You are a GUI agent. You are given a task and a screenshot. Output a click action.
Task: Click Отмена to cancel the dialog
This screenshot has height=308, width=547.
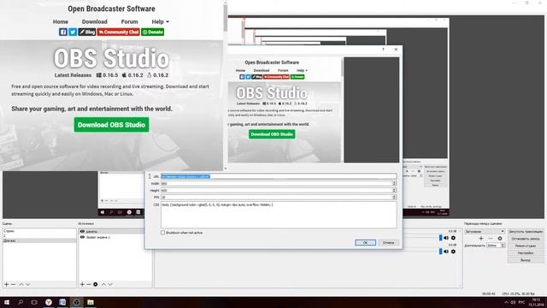[x=388, y=242]
